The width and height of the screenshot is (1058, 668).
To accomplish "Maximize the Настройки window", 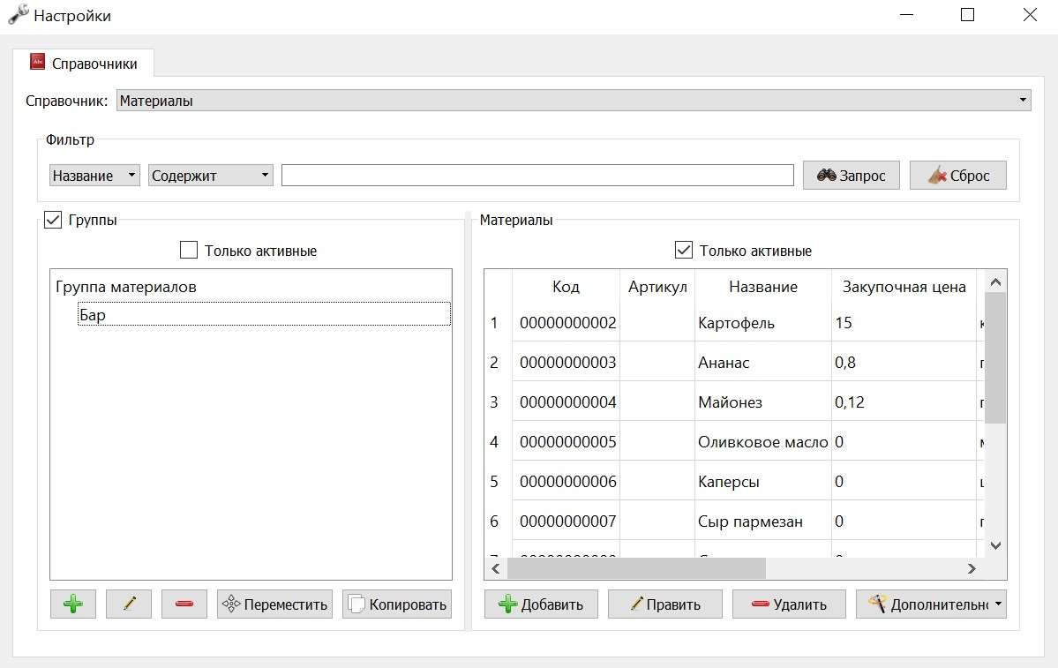I will 968,15.
